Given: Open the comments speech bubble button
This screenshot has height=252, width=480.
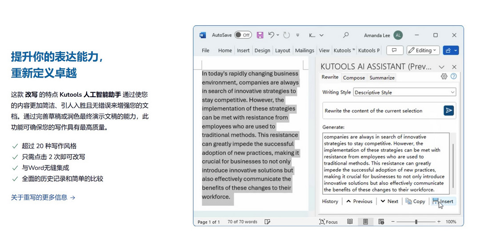Looking at the screenshot, I should tap(395, 50).
